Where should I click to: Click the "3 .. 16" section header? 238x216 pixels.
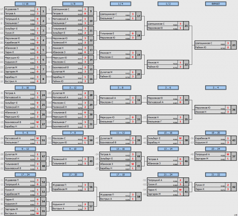25,87
